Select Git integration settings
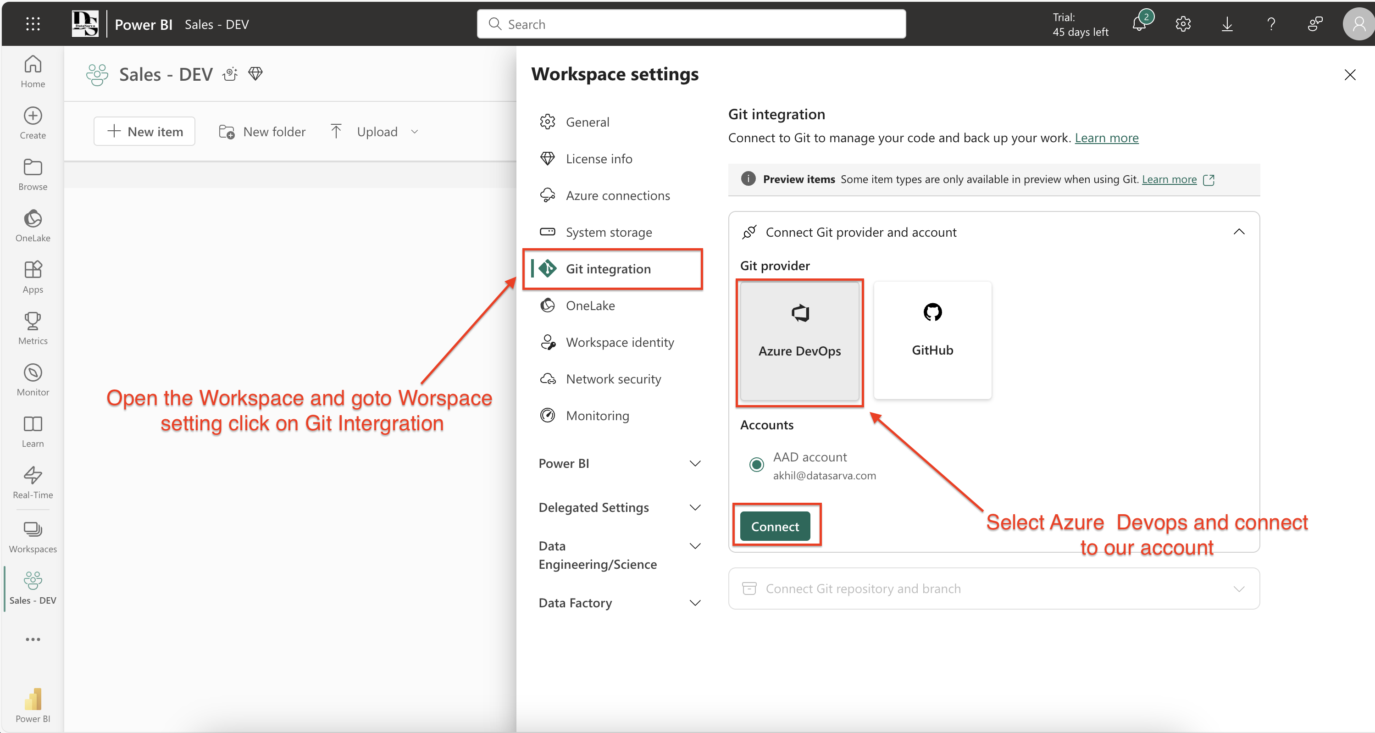Screen dimensions: 1375x733 614,268
